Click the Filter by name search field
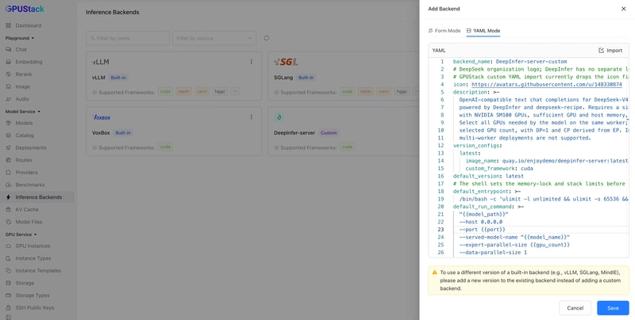The width and height of the screenshot is (635, 320). click(128, 38)
